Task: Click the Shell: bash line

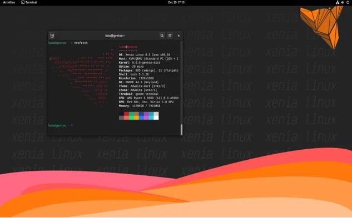Action: tap(133, 74)
